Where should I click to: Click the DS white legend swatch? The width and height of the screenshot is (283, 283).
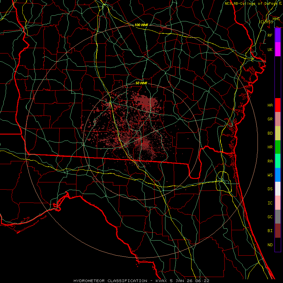(x=278, y=189)
